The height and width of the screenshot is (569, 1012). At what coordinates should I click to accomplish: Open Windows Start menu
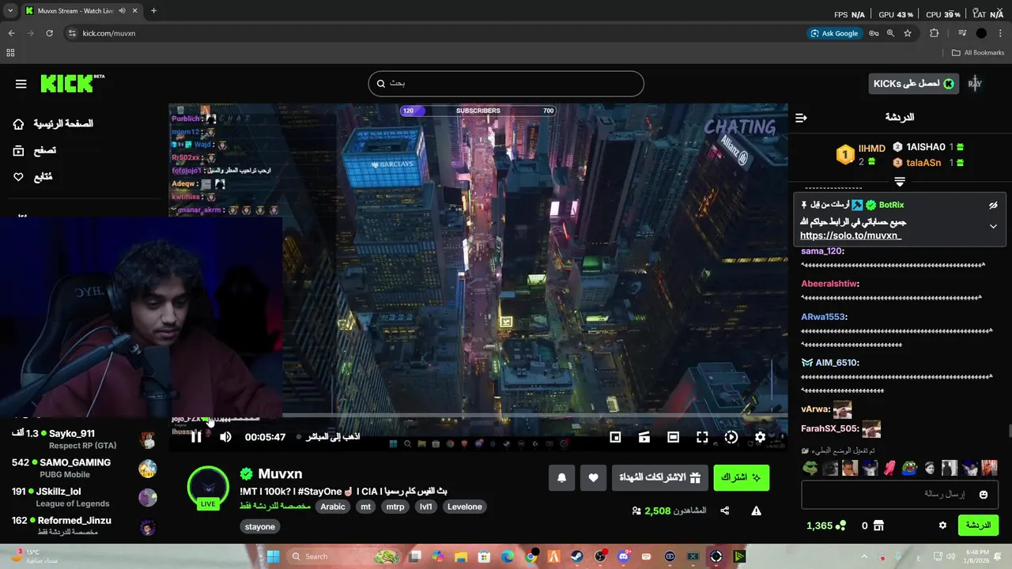coord(273,556)
